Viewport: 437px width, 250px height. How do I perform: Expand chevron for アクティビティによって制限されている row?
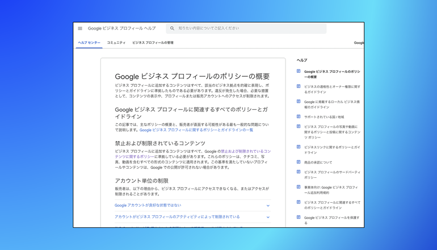(x=268, y=217)
